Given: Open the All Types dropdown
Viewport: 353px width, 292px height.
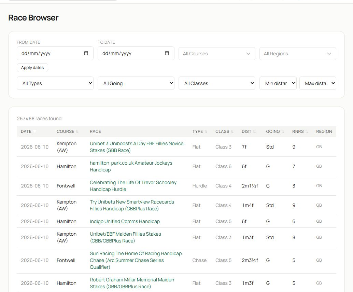Looking at the screenshot, I should (x=55, y=83).
